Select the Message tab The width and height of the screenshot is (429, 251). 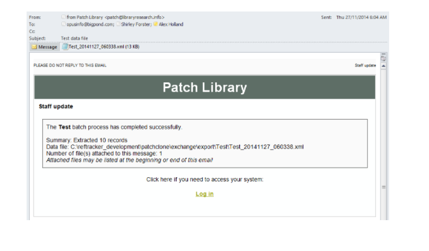coord(44,47)
